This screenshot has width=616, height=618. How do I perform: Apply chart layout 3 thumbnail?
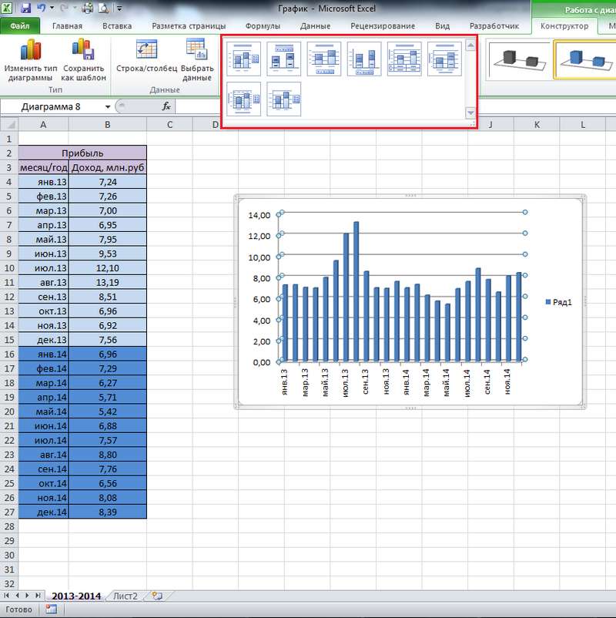[x=323, y=59]
